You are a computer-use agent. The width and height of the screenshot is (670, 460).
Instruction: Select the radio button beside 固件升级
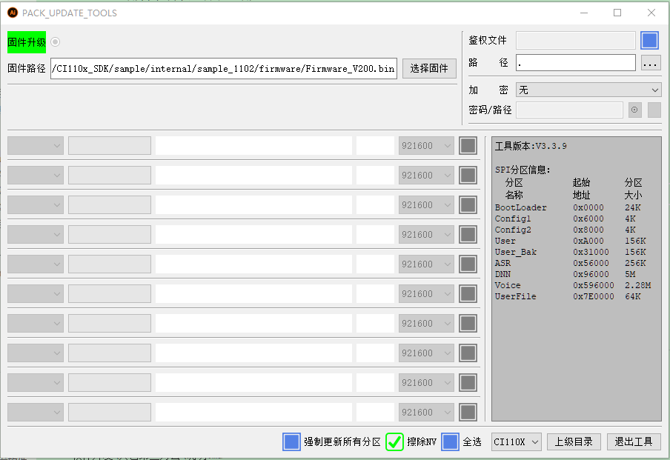tap(55, 42)
